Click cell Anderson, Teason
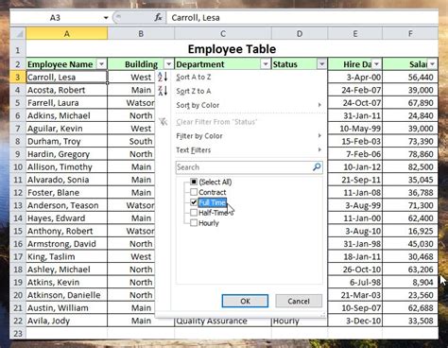The width and height of the screenshot is (448, 348). pyautogui.click(x=67, y=205)
